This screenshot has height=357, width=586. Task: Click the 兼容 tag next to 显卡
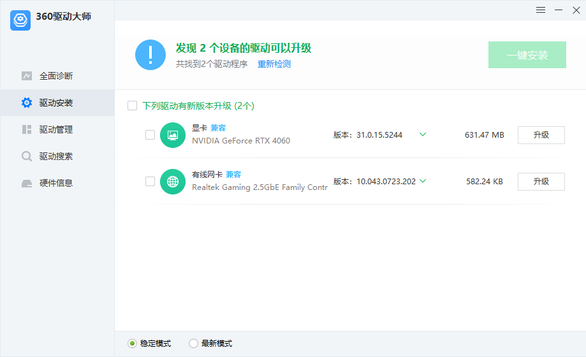[x=218, y=128]
